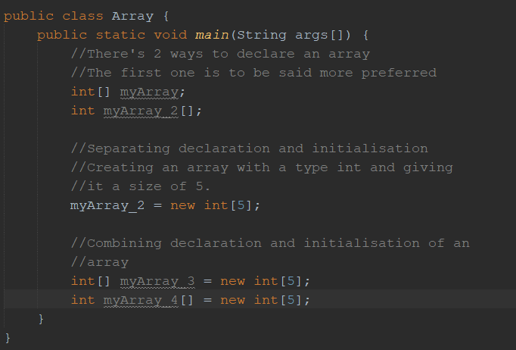516x350 pixels.
Task: Click the closing brace of main method
Action: click(x=41, y=319)
